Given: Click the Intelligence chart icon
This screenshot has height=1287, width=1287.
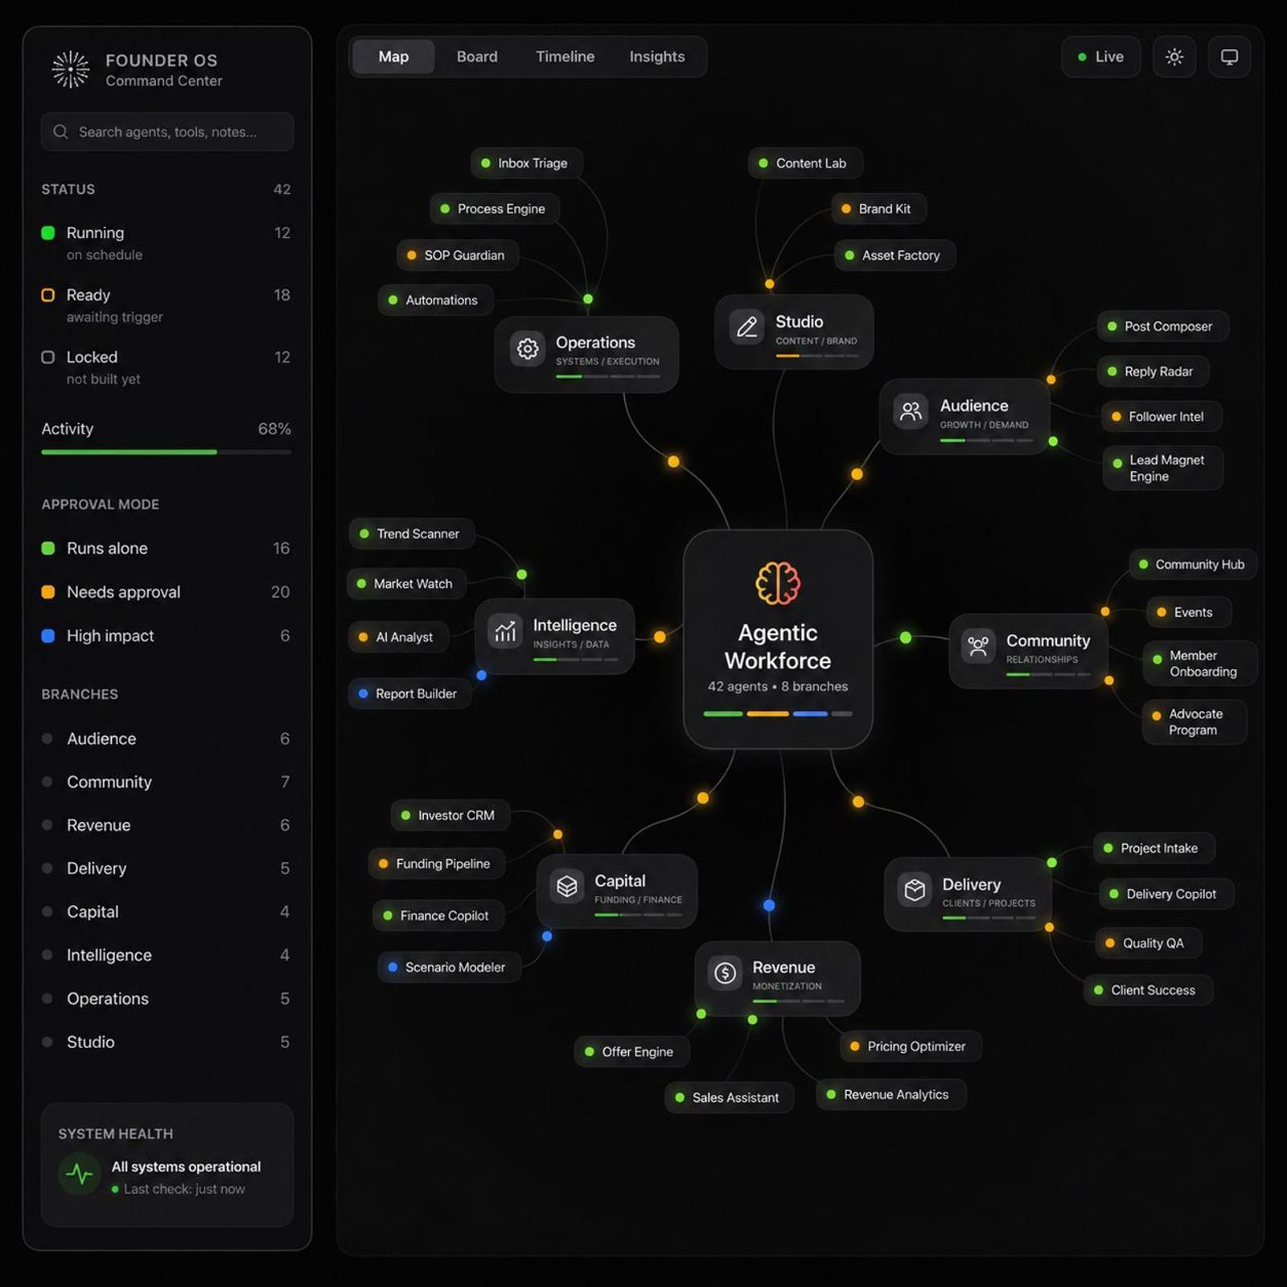Looking at the screenshot, I should point(505,631).
